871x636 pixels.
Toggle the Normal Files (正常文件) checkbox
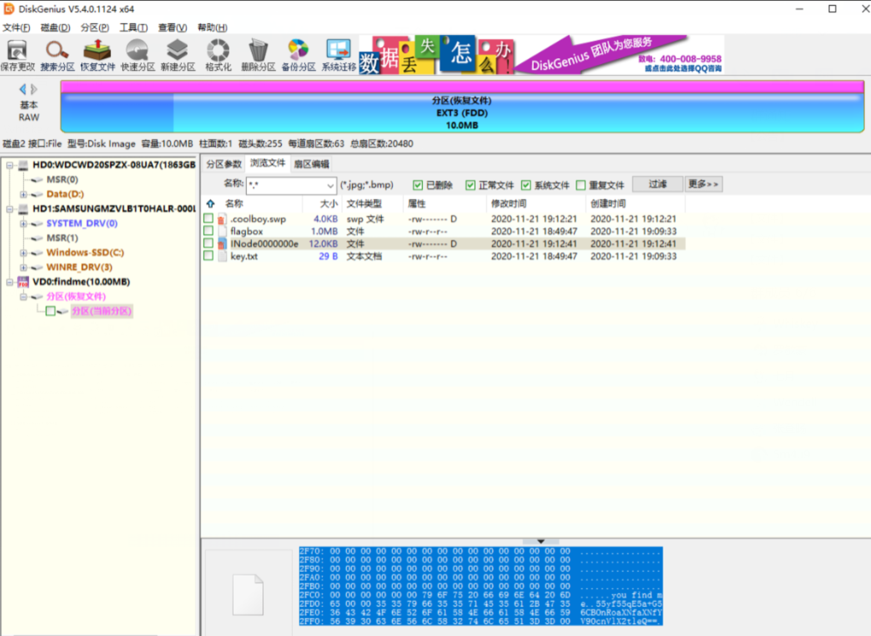click(x=471, y=185)
